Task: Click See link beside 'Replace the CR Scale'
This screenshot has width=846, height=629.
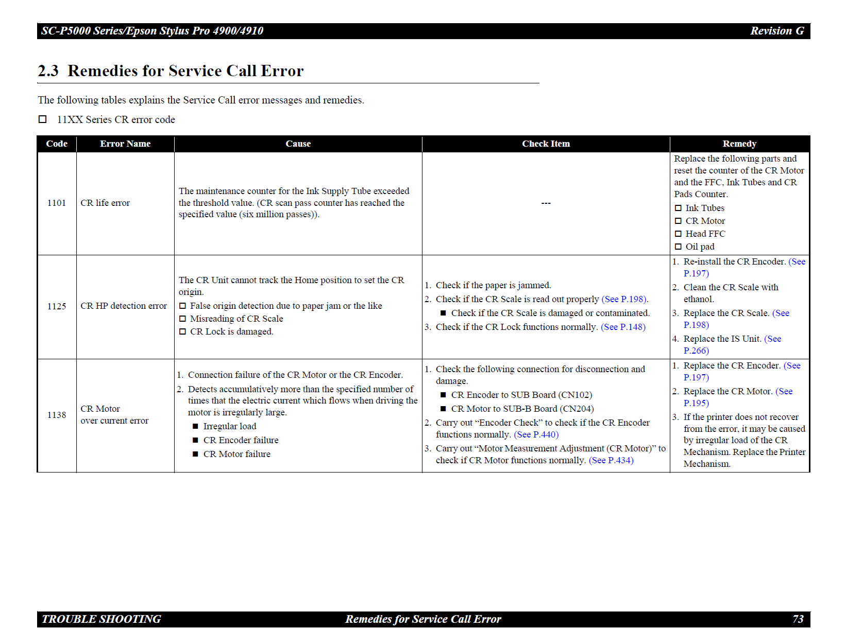Action: [781, 313]
